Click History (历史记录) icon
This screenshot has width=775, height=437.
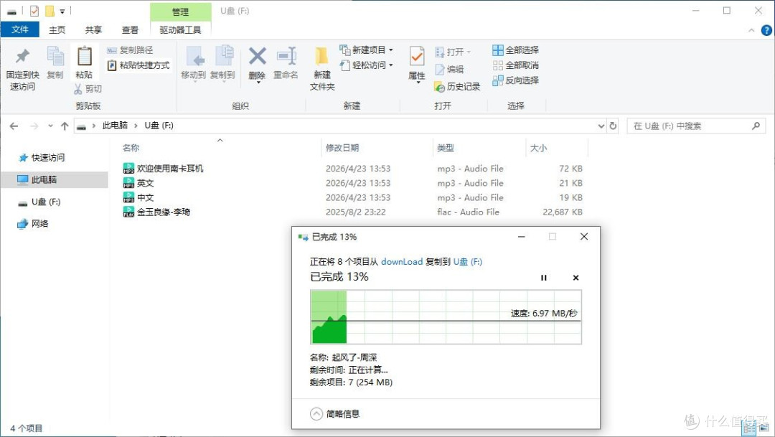tap(439, 87)
